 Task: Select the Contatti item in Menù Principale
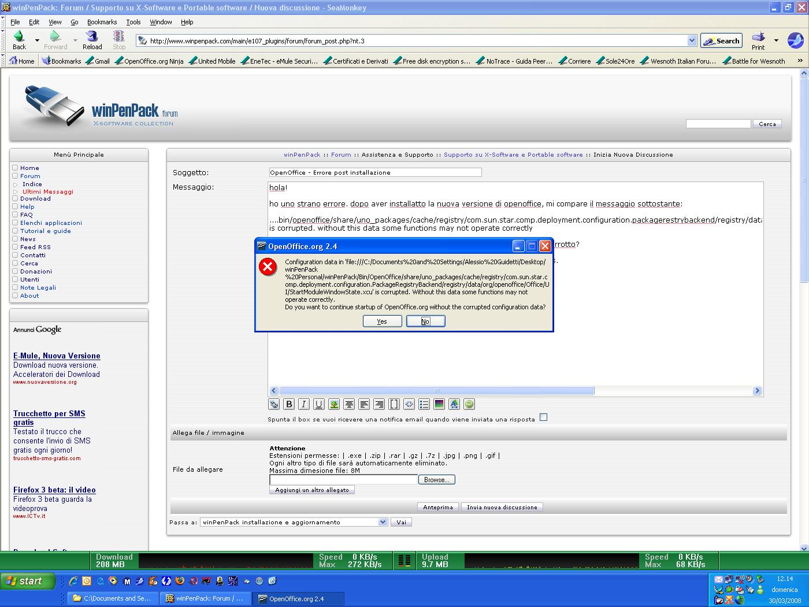(33, 255)
